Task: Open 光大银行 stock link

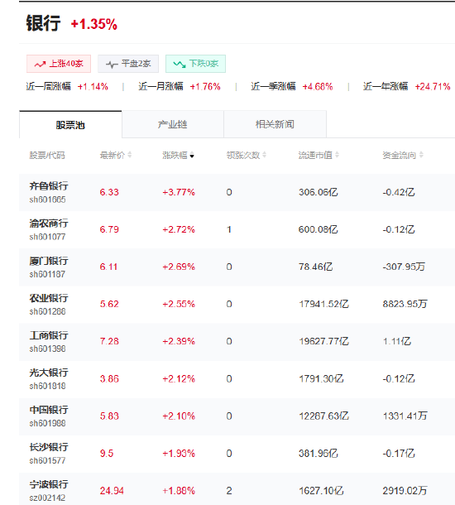Action: [49, 373]
